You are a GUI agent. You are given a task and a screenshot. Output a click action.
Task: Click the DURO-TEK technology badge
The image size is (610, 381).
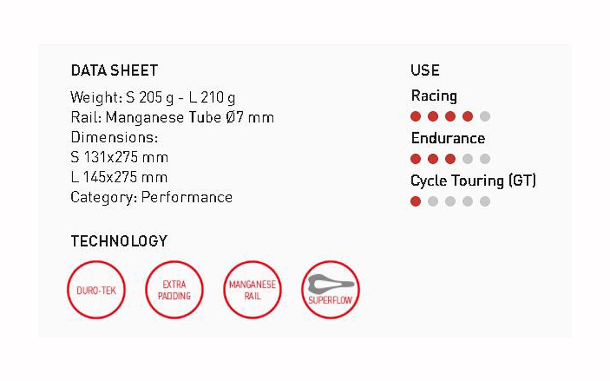point(96,290)
